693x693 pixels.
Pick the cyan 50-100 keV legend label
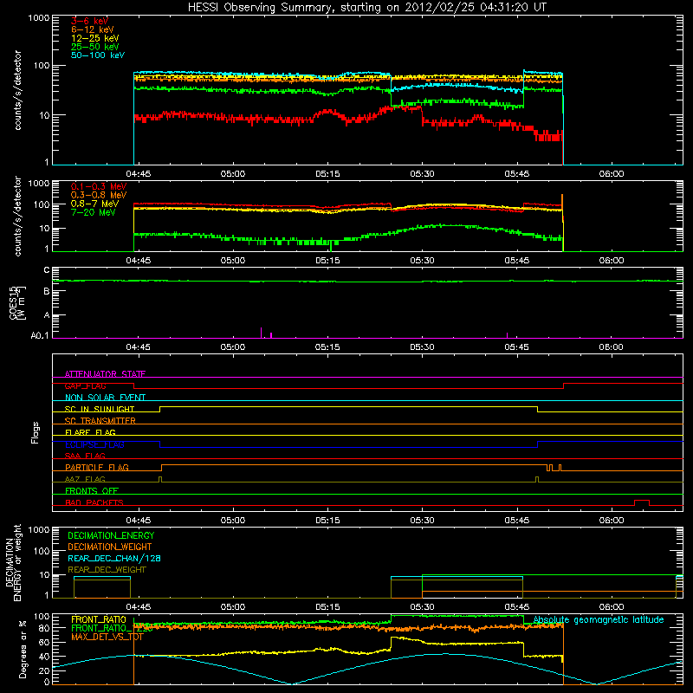(98, 55)
